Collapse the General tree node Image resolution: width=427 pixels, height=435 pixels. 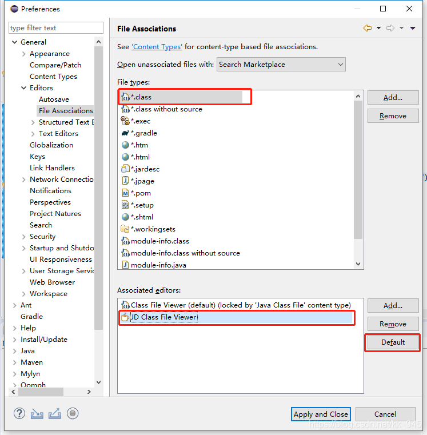click(x=14, y=42)
